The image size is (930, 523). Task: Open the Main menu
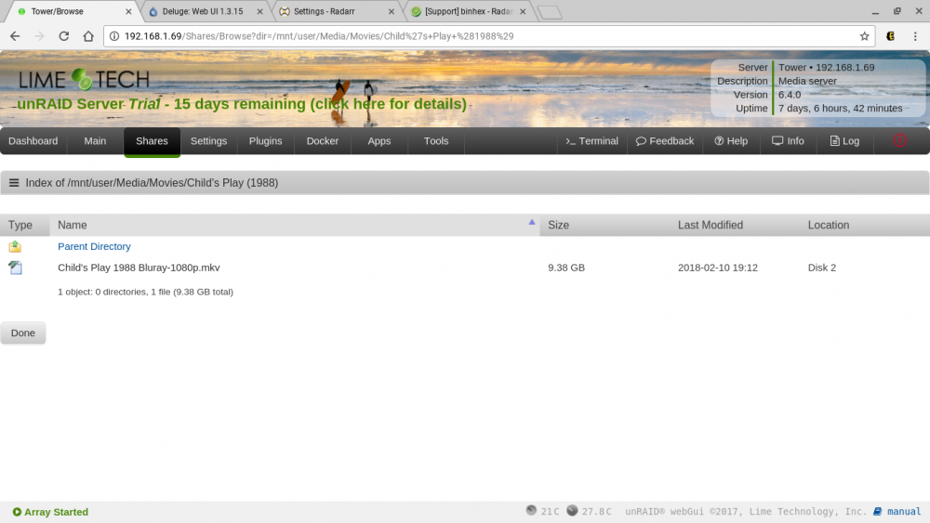[95, 141]
